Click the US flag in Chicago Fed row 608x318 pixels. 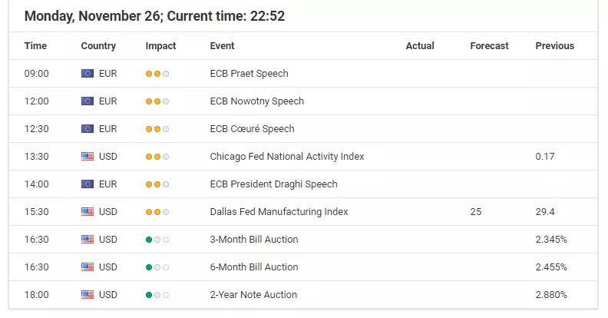click(88, 156)
